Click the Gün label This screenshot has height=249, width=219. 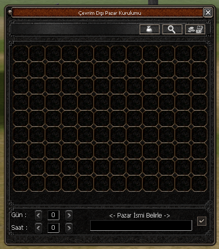tap(19, 215)
